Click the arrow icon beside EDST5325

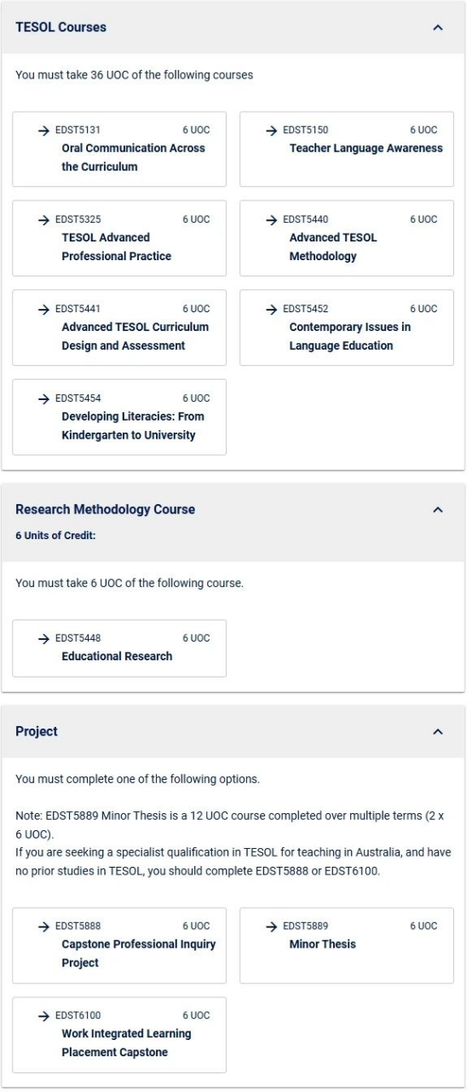click(43, 220)
